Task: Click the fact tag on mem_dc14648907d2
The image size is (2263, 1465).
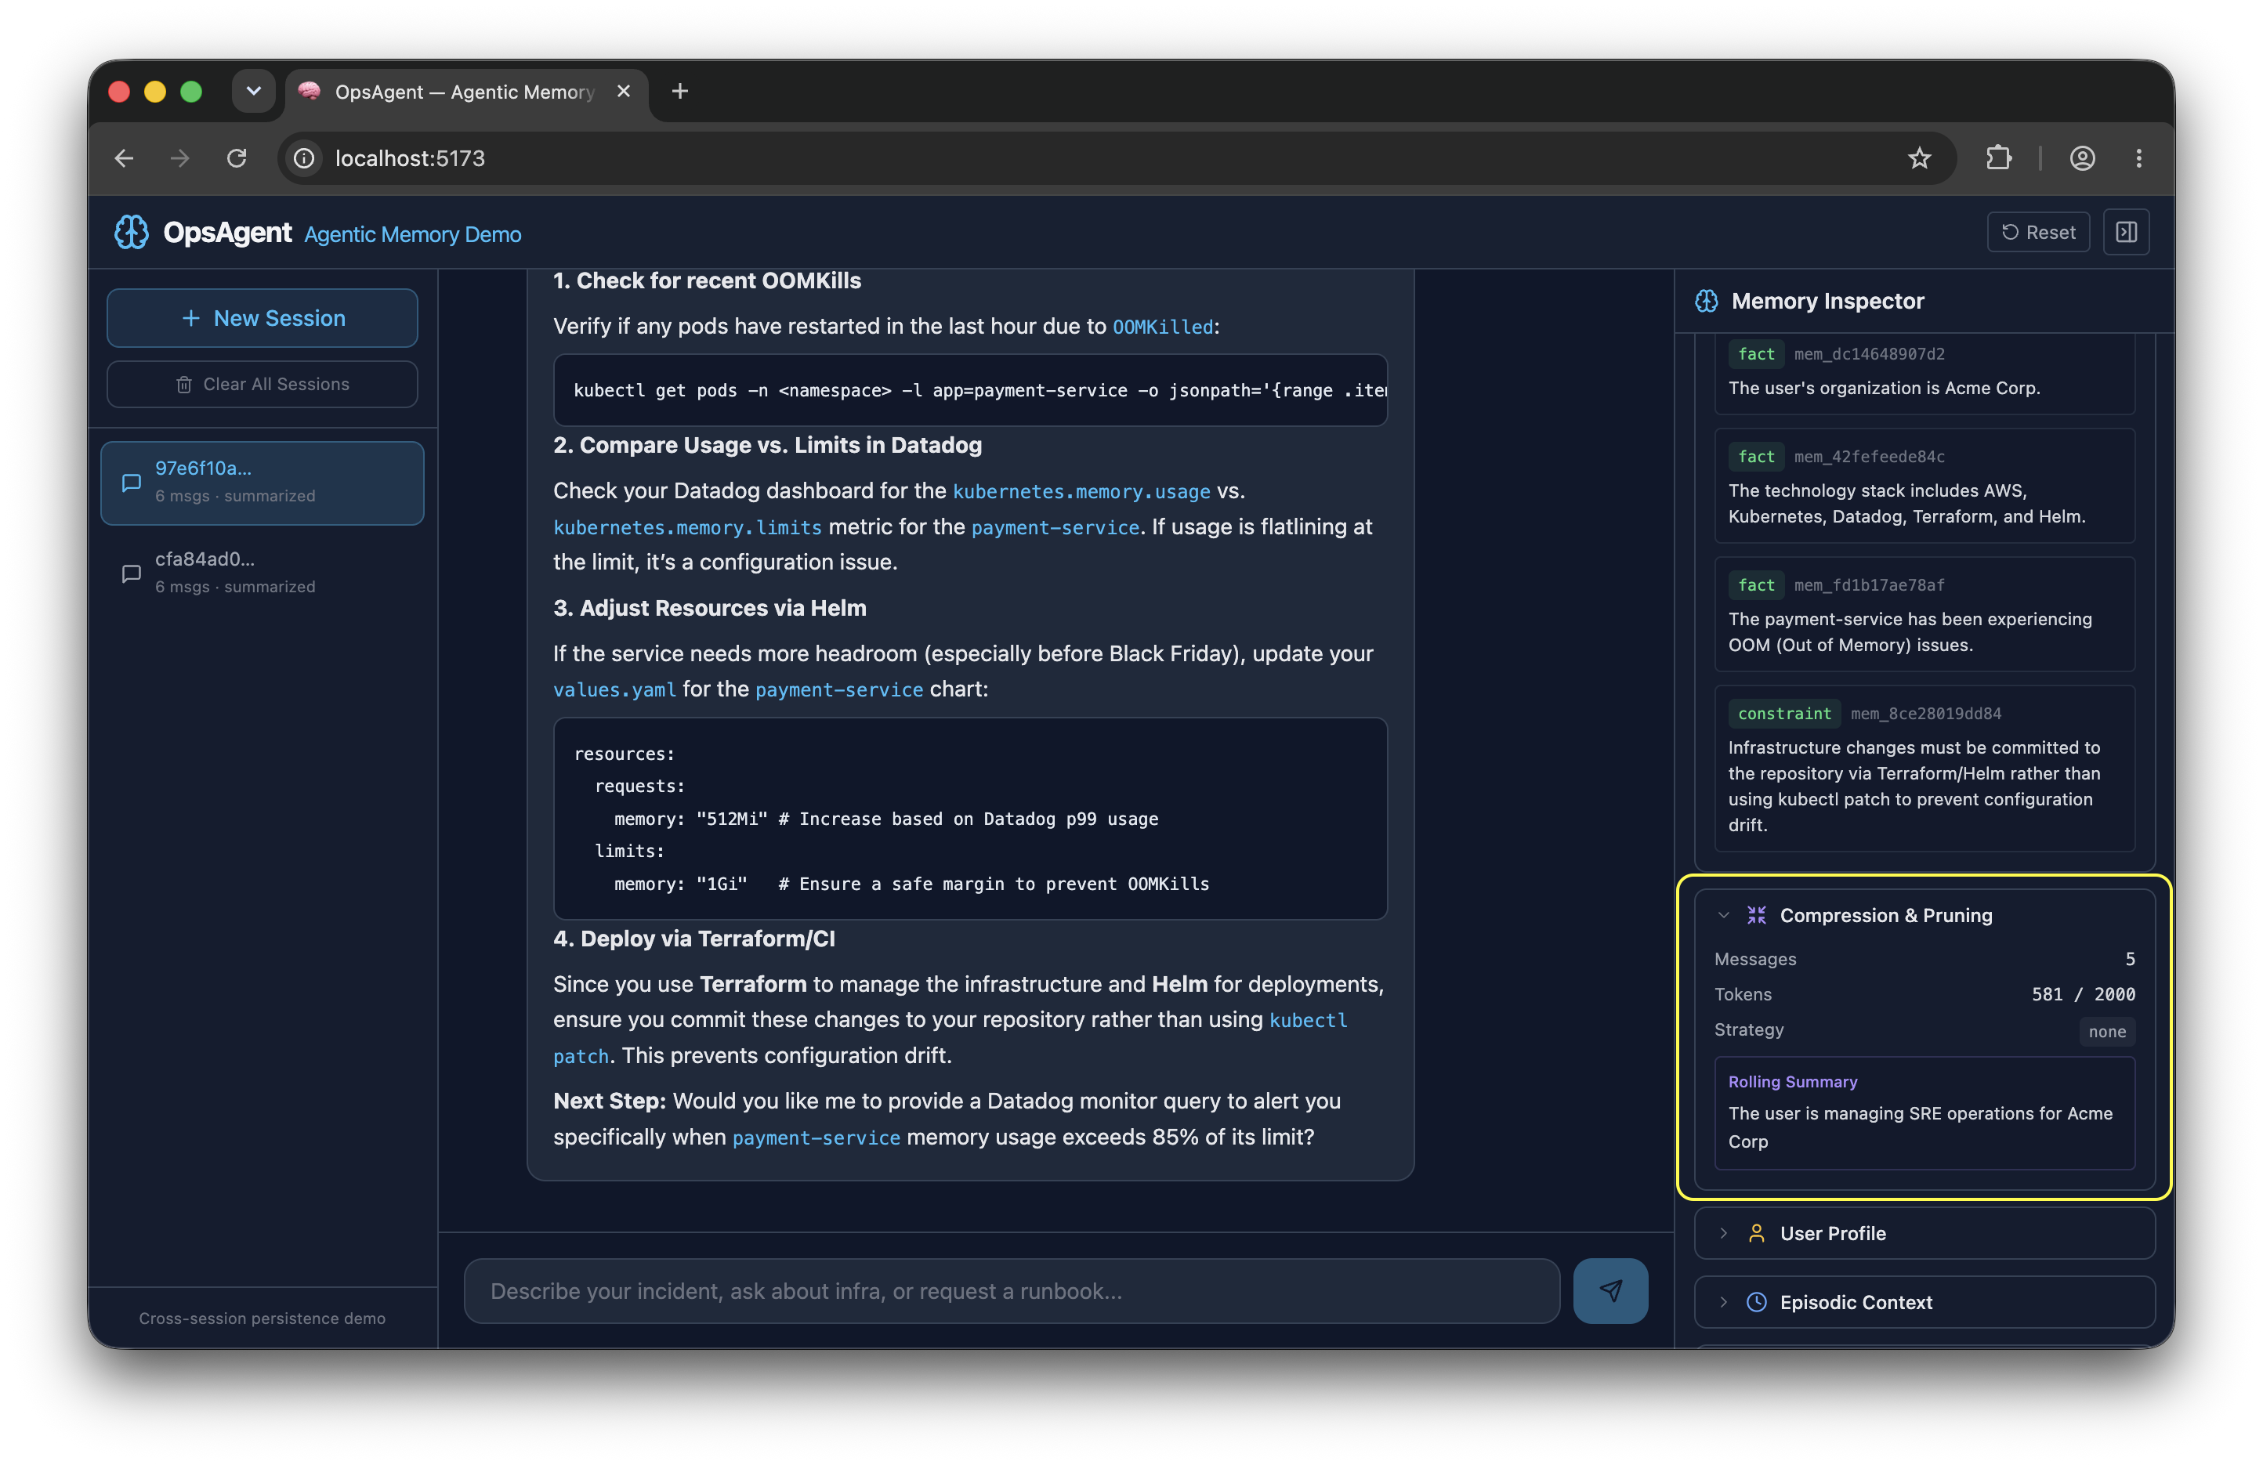Action: point(1755,353)
